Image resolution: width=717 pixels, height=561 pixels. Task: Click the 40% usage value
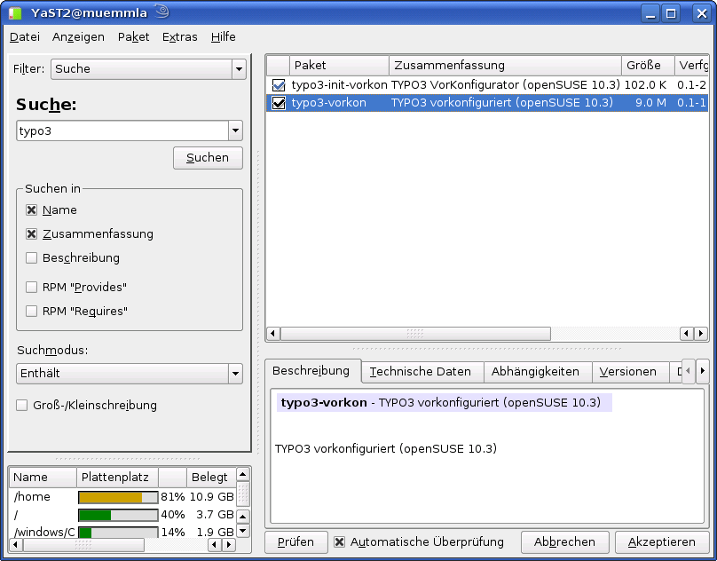tap(173, 515)
